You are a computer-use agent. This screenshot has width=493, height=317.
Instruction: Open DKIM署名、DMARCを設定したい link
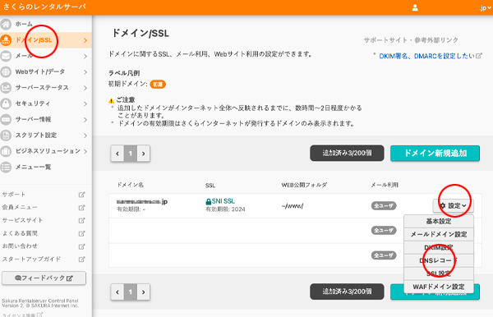pos(426,56)
